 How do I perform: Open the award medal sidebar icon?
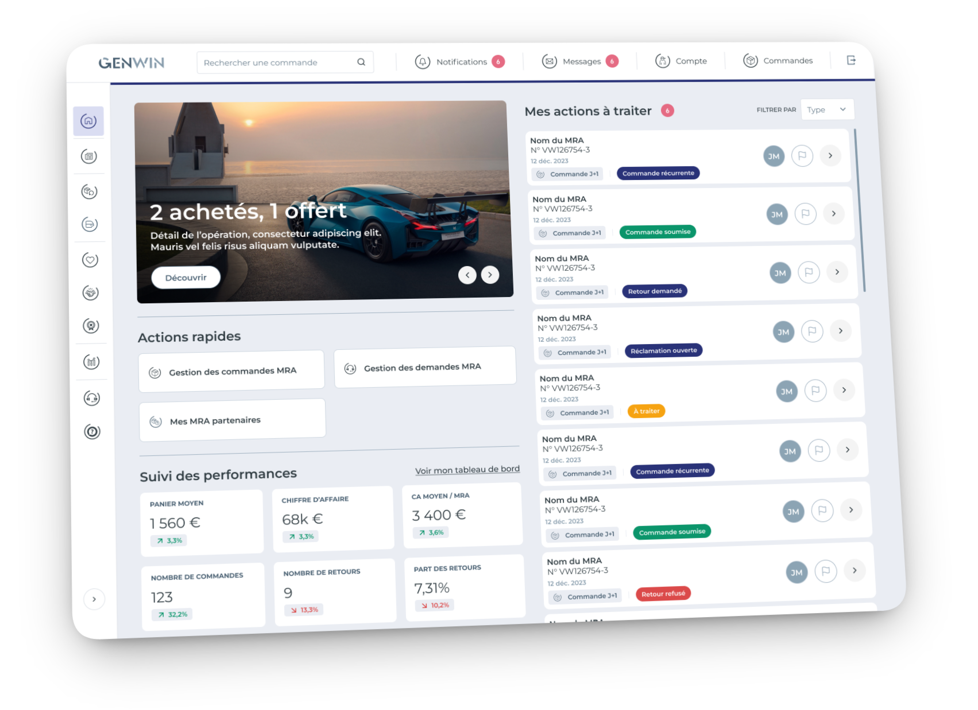(x=91, y=326)
